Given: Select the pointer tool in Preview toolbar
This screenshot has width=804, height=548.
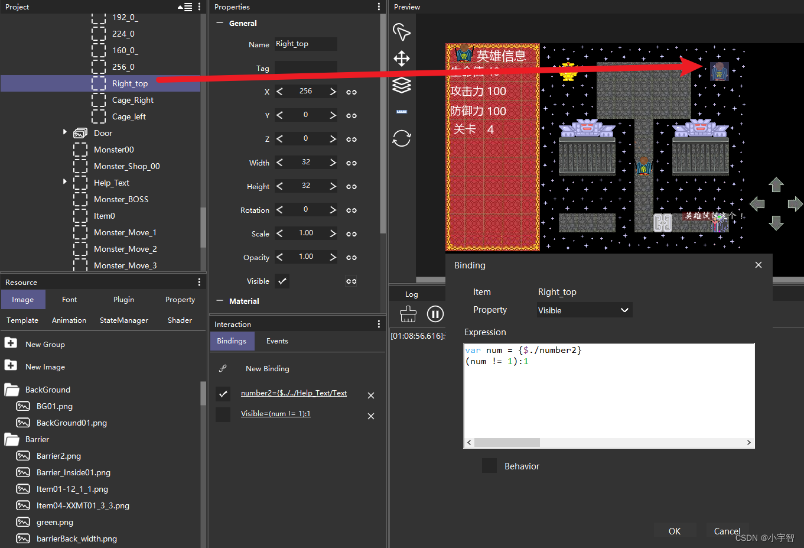Looking at the screenshot, I should 402,32.
